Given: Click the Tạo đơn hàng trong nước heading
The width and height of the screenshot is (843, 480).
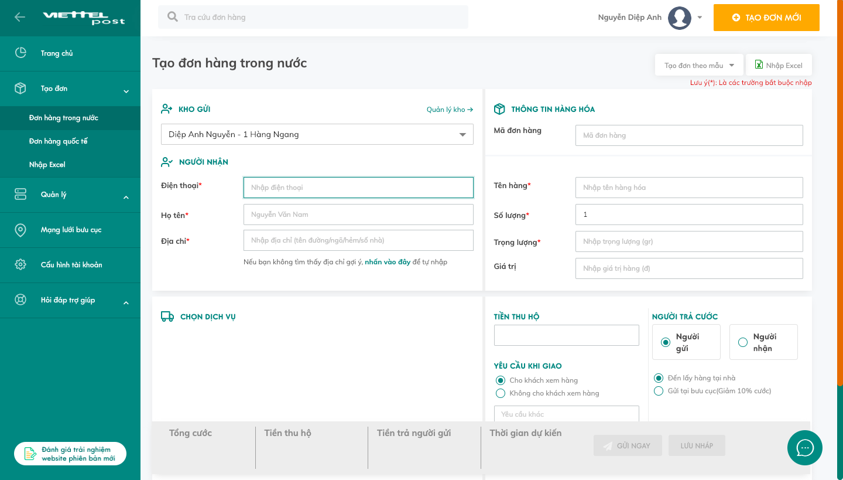Looking at the screenshot, I should coord(229,63).
